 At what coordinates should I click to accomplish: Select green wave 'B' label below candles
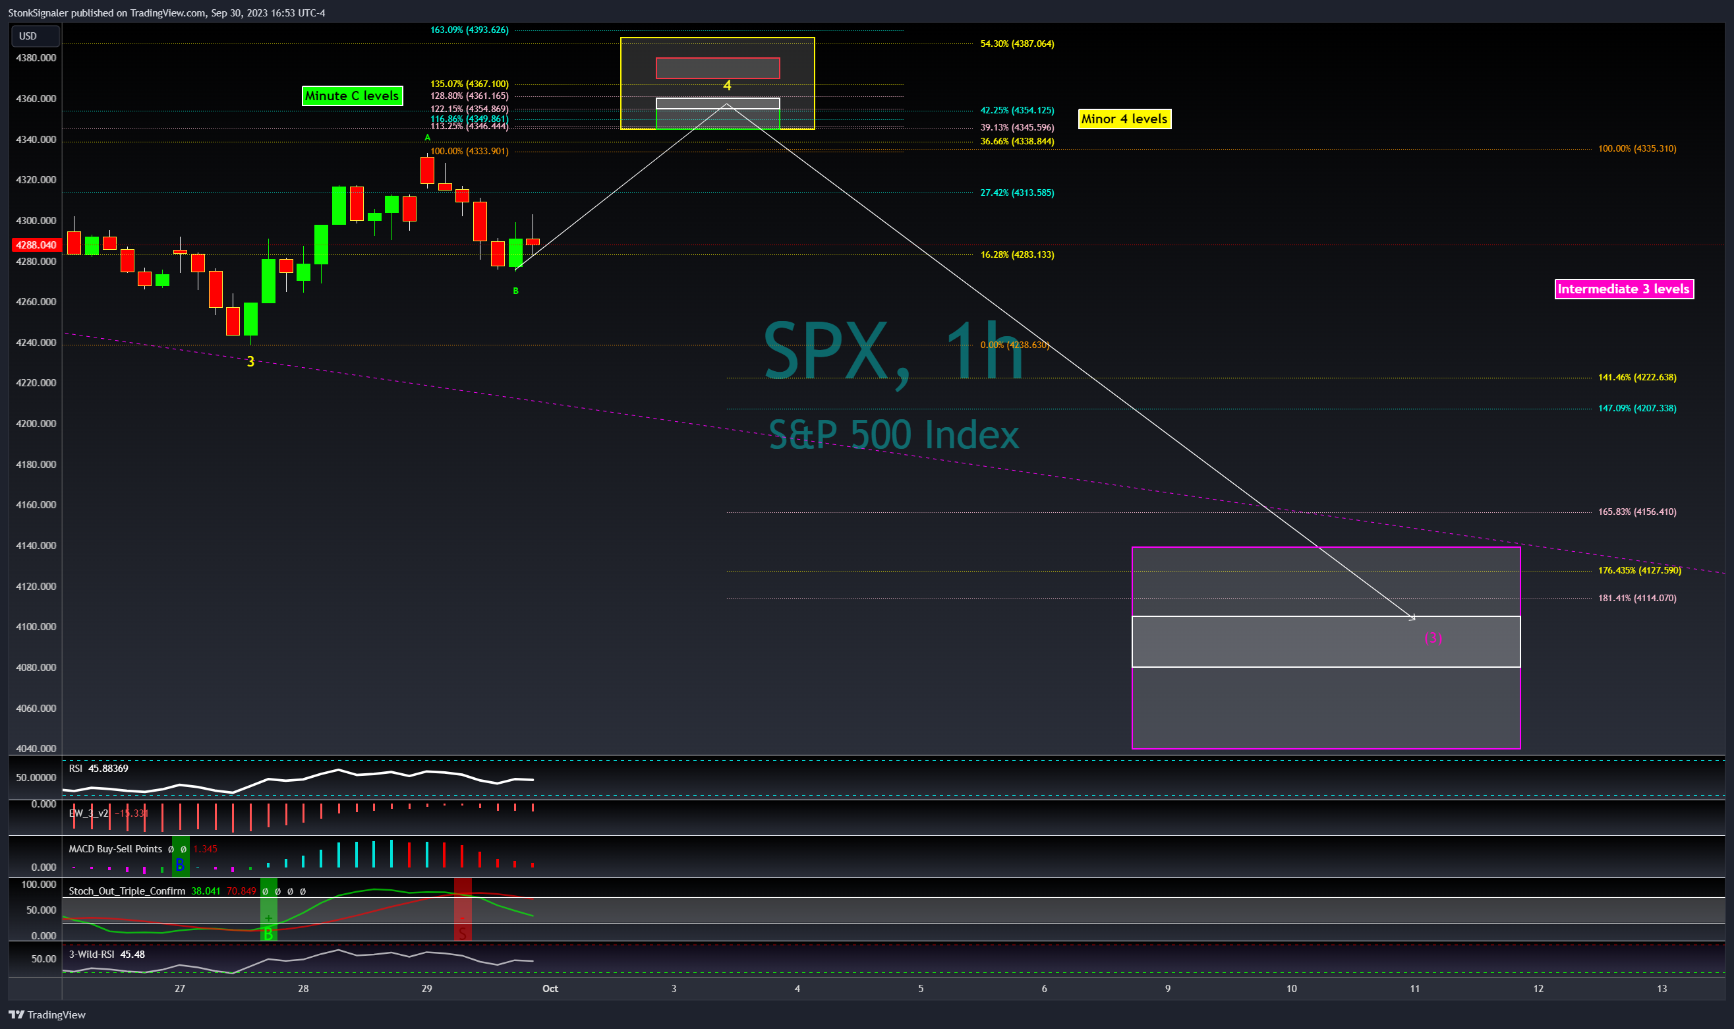[x=515, y=291]
